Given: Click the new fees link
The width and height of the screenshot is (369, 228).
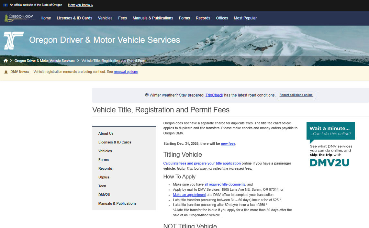Looking at the screenshot, I should pyautogui.click(x=228, y=143).
